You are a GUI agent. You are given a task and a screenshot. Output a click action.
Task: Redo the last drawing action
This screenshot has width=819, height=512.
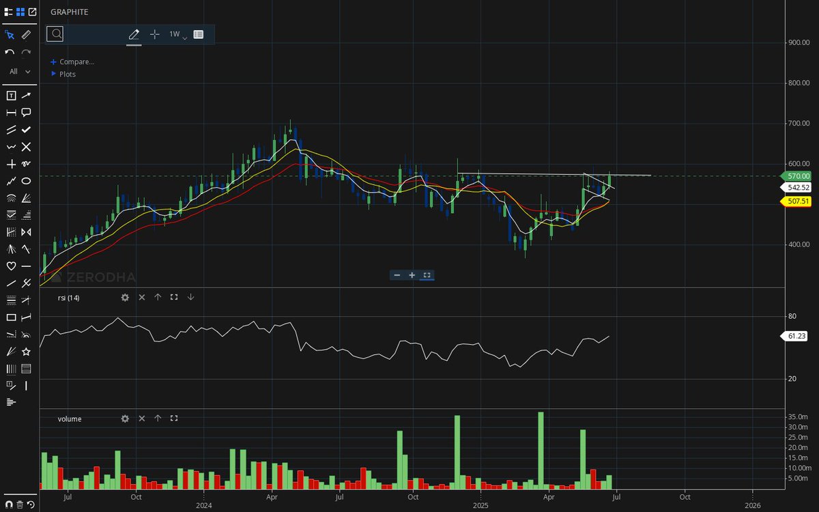click(x=26, y=53)
